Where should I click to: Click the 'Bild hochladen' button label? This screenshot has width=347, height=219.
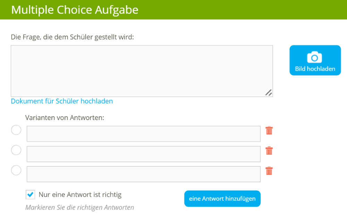(x=315, y=69)
